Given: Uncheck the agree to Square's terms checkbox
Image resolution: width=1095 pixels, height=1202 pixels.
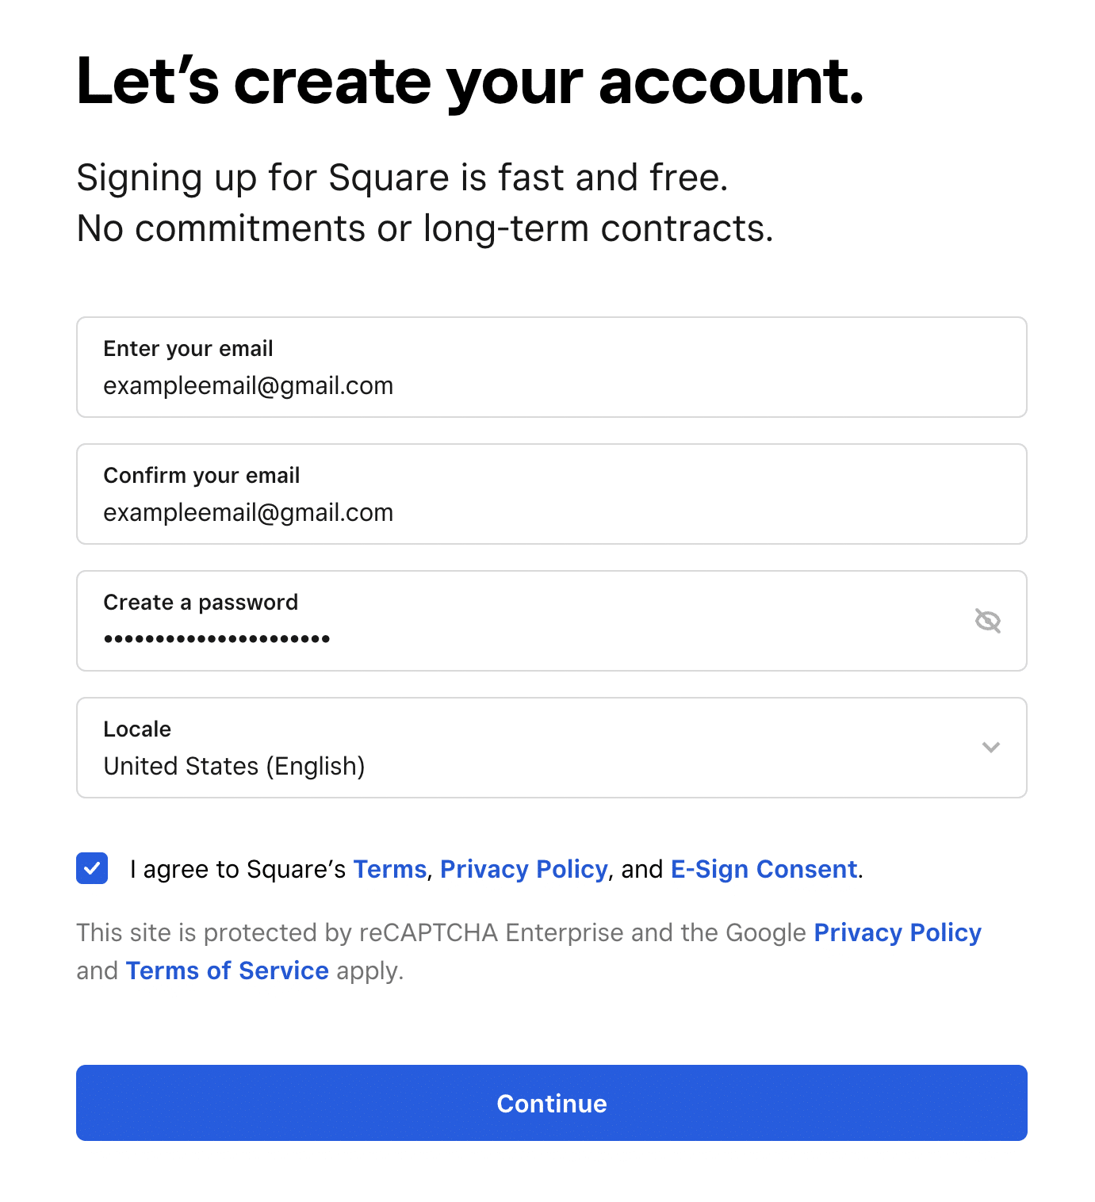Looking at the screenshot, I should coord(92,868).
